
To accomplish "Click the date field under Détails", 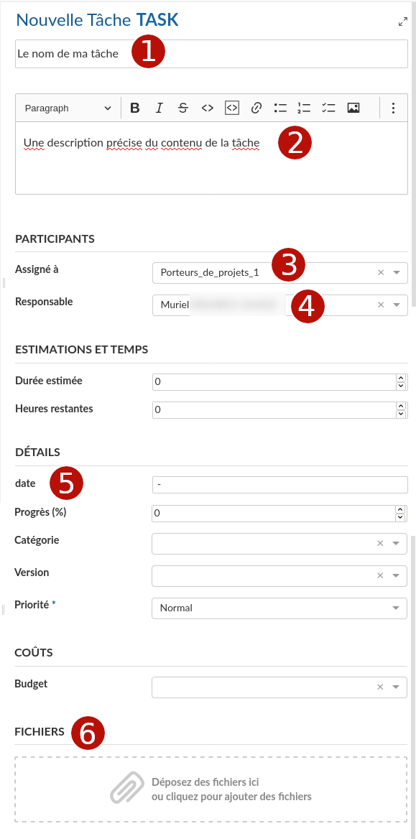I will (x=280, y=485).
